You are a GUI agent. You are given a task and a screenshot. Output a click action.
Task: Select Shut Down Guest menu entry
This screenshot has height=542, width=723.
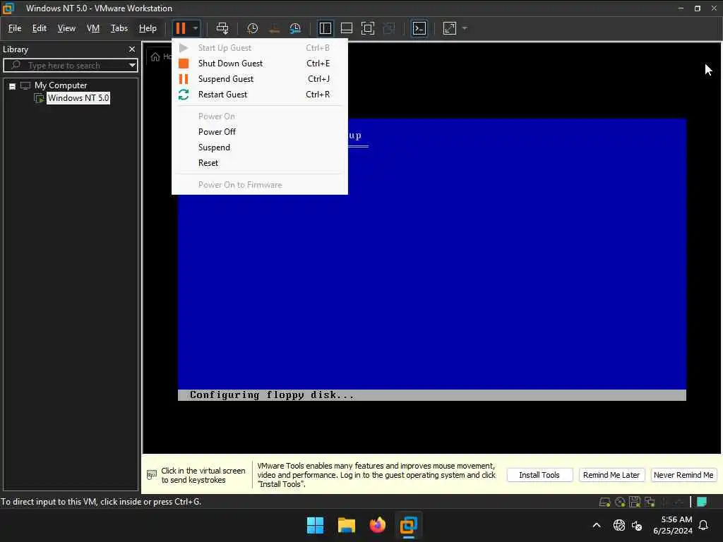coord(260,63)
